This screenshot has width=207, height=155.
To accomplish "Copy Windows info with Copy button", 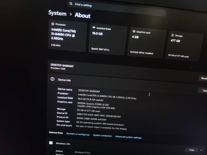I will (192, 150).
